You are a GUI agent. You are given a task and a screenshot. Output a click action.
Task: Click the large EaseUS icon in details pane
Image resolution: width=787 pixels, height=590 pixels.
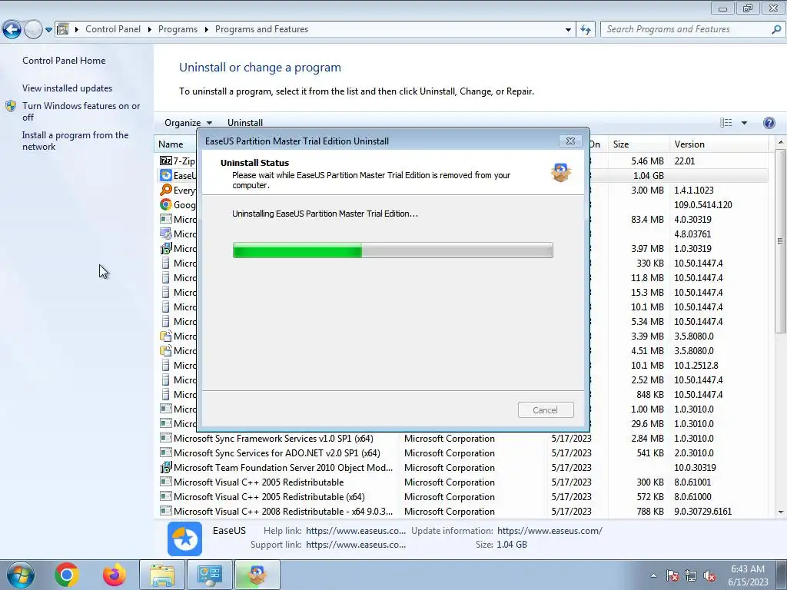point(184,539)
